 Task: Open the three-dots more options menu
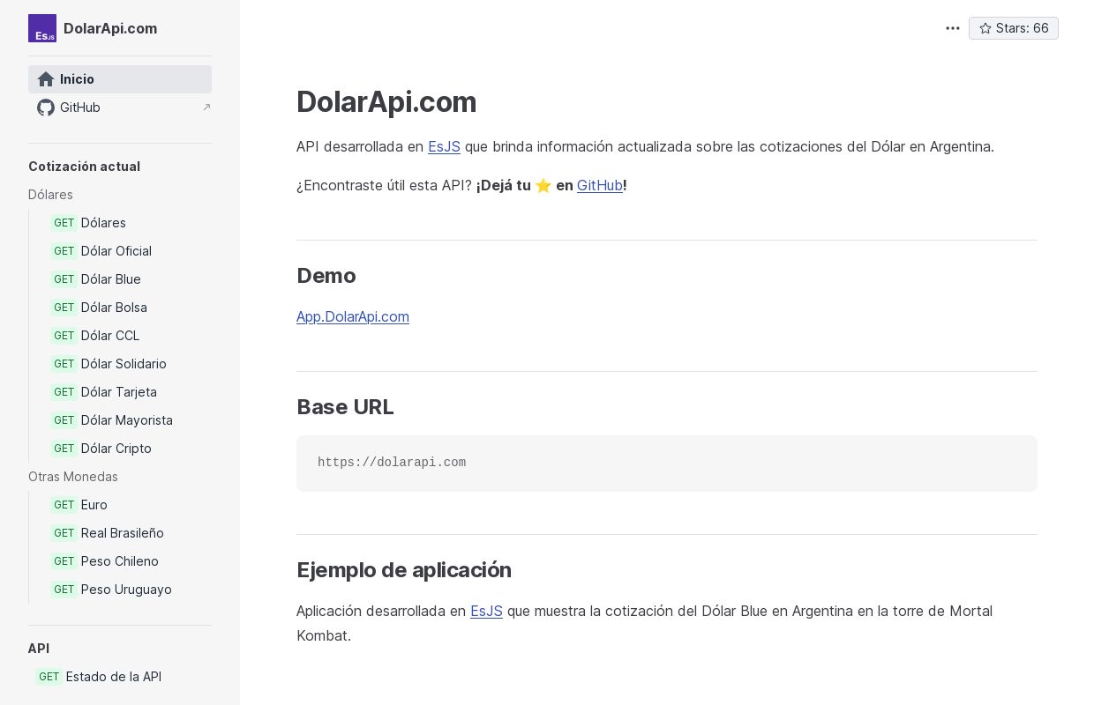[953, 28]
